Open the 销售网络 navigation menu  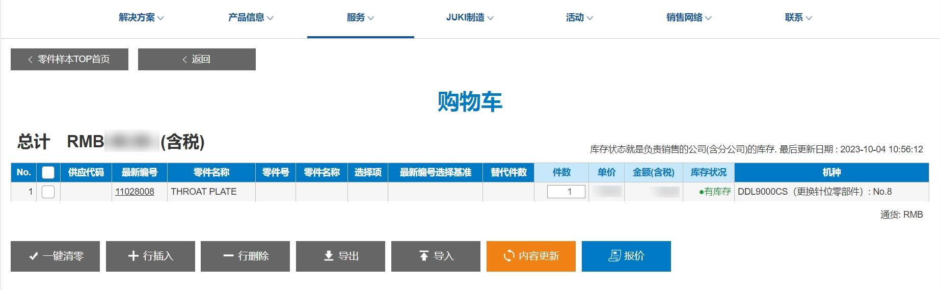click(688, 18)
